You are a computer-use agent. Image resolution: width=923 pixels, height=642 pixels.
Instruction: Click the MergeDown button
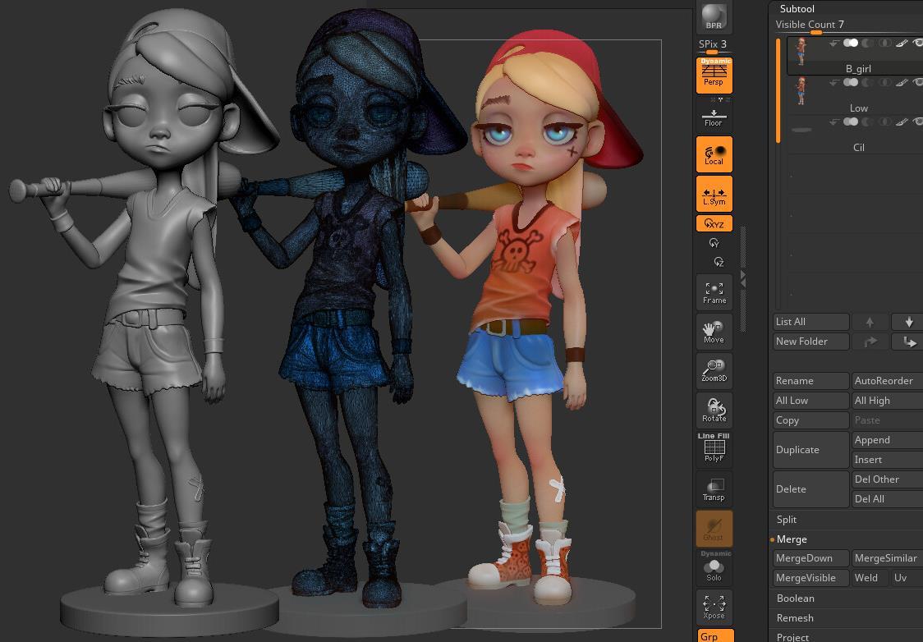pos(810,558)
